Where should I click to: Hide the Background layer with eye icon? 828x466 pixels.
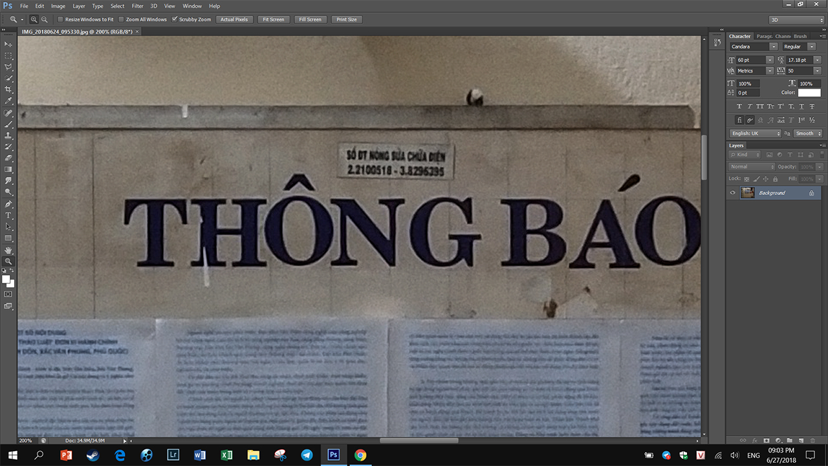pyautogui.click(x=733, y=193)
